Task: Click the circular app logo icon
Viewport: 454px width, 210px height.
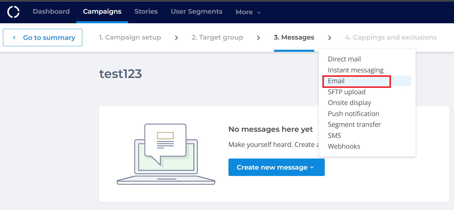Action: [13, 12]
